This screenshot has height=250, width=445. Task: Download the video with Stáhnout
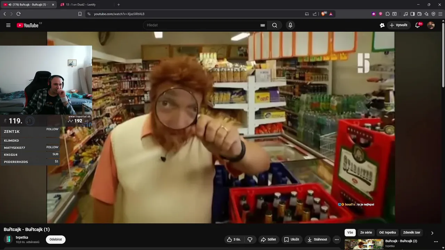click(x=317, y=239)
